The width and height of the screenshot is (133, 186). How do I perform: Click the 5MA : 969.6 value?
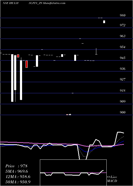tap(17, 171)
